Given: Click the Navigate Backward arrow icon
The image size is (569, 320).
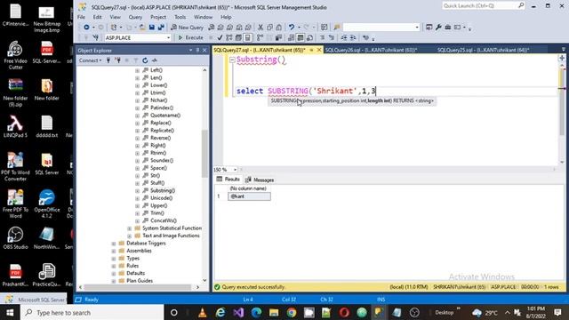Looking at the screenshot, I should point(86,28).
